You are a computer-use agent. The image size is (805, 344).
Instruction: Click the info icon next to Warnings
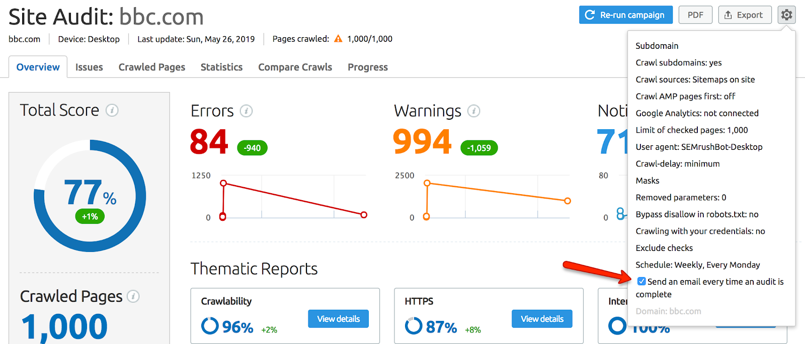(473, 111)
